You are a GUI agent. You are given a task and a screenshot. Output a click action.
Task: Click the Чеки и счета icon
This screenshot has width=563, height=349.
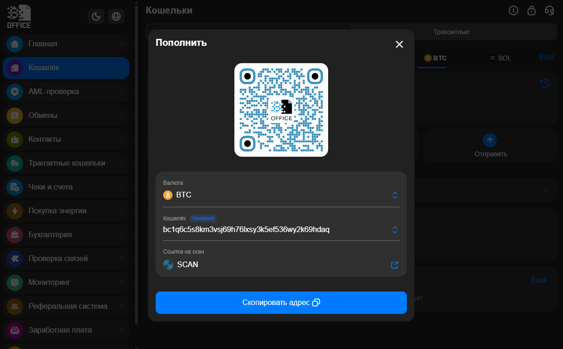[x=15, y=187]
